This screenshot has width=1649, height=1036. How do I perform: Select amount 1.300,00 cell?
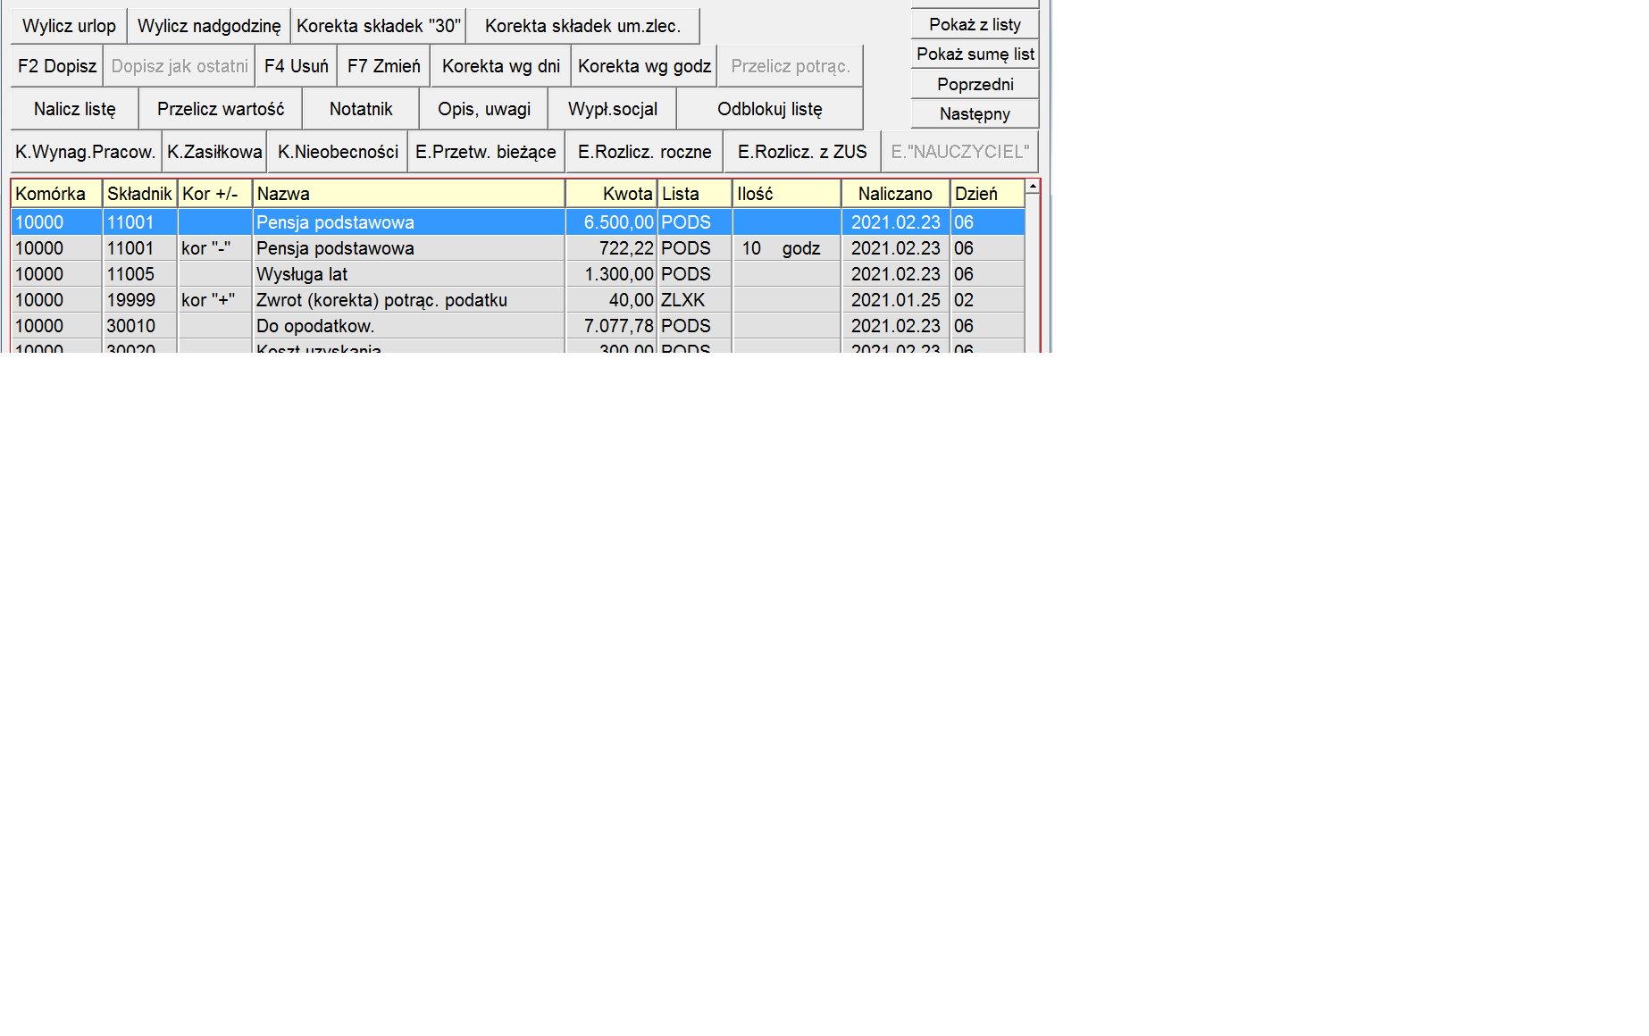tap(611, 274)
